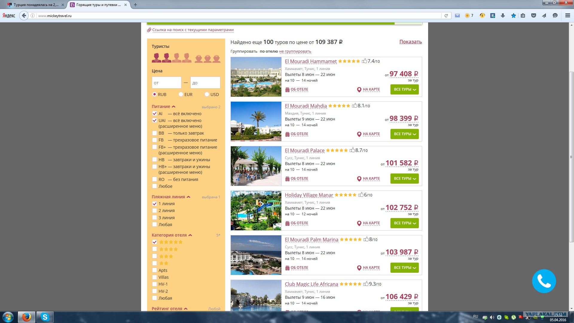574x323 pixels.
Task: Click the blue phone call button
Action: (x=544, y=281)
